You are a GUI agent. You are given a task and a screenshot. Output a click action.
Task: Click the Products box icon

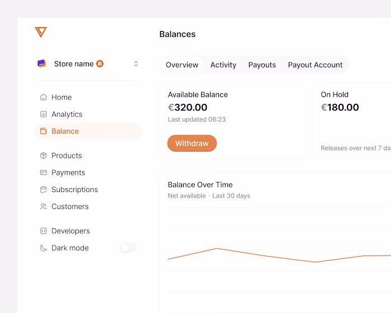pos(44,155)
